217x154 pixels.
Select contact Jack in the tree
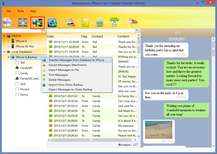(23, 84)
